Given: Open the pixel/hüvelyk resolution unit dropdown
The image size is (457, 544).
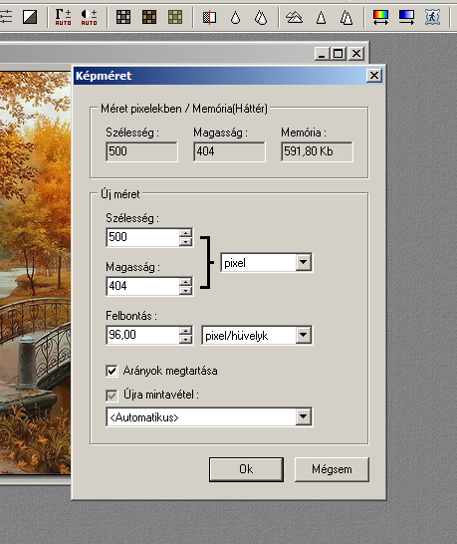Looking at the screenshot, I should point(257,335).
